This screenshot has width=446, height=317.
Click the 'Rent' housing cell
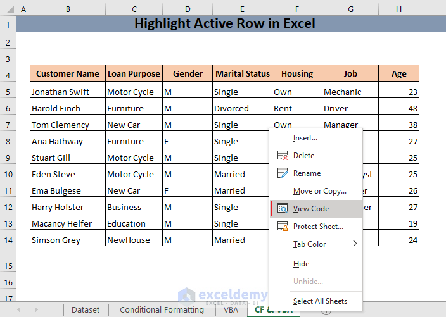pyautogui.click(x=297, y=106)
